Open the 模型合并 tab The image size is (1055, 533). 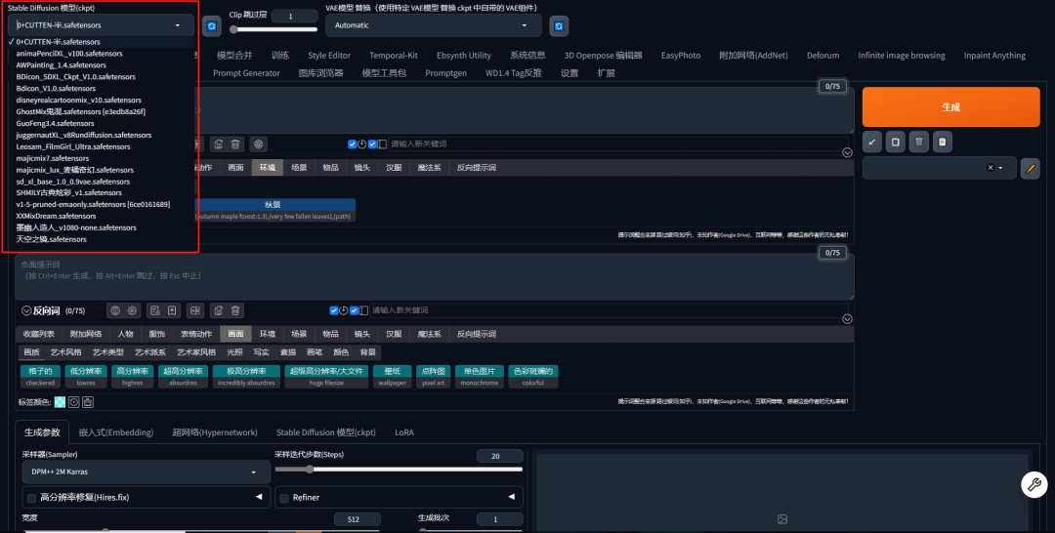(x=234, y=55)
